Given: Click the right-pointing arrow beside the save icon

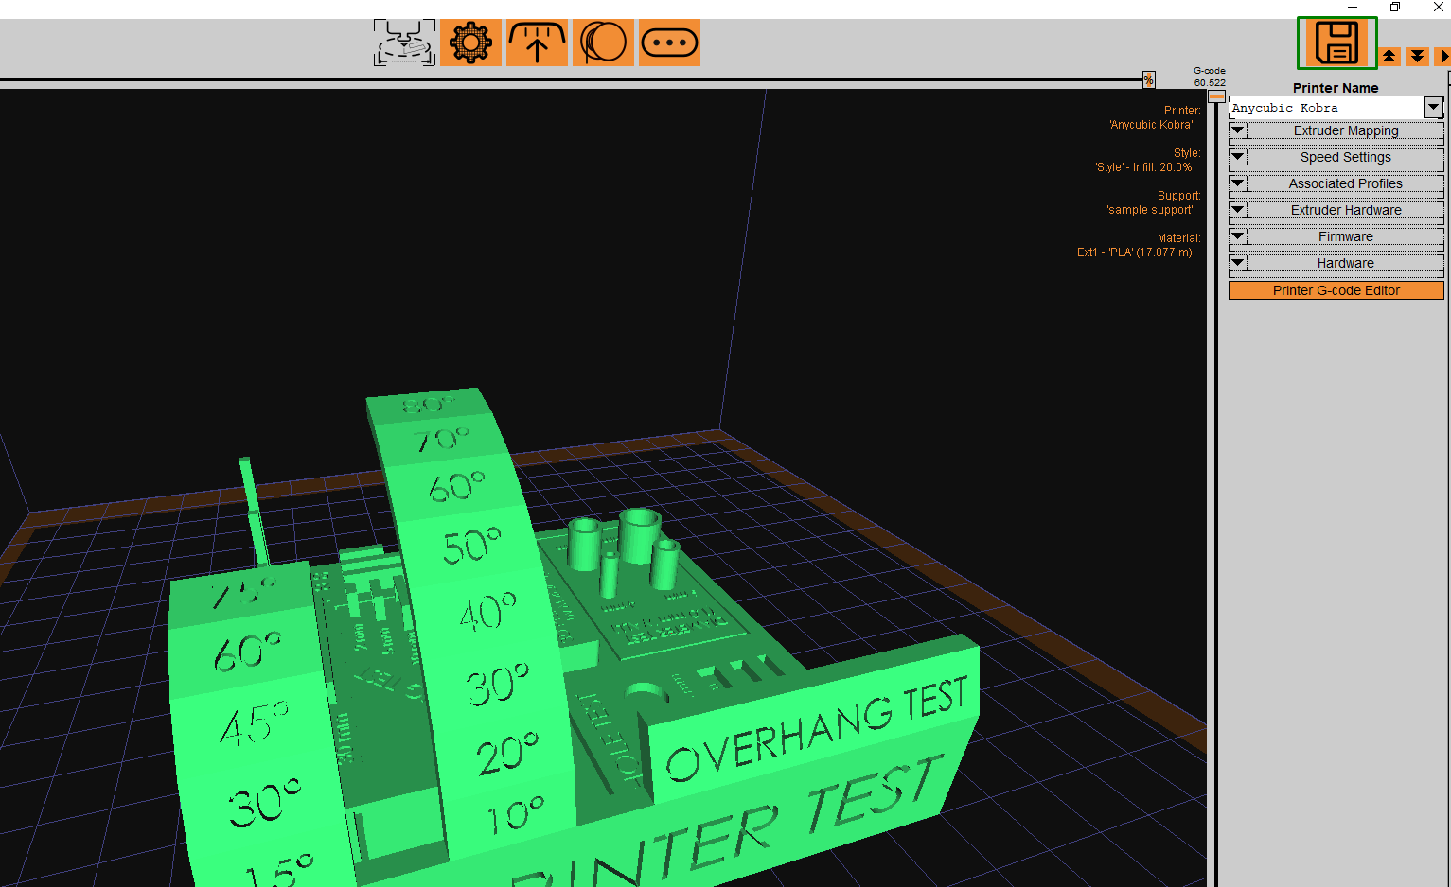Looking at the screenshot, I should coord(1443,57).
